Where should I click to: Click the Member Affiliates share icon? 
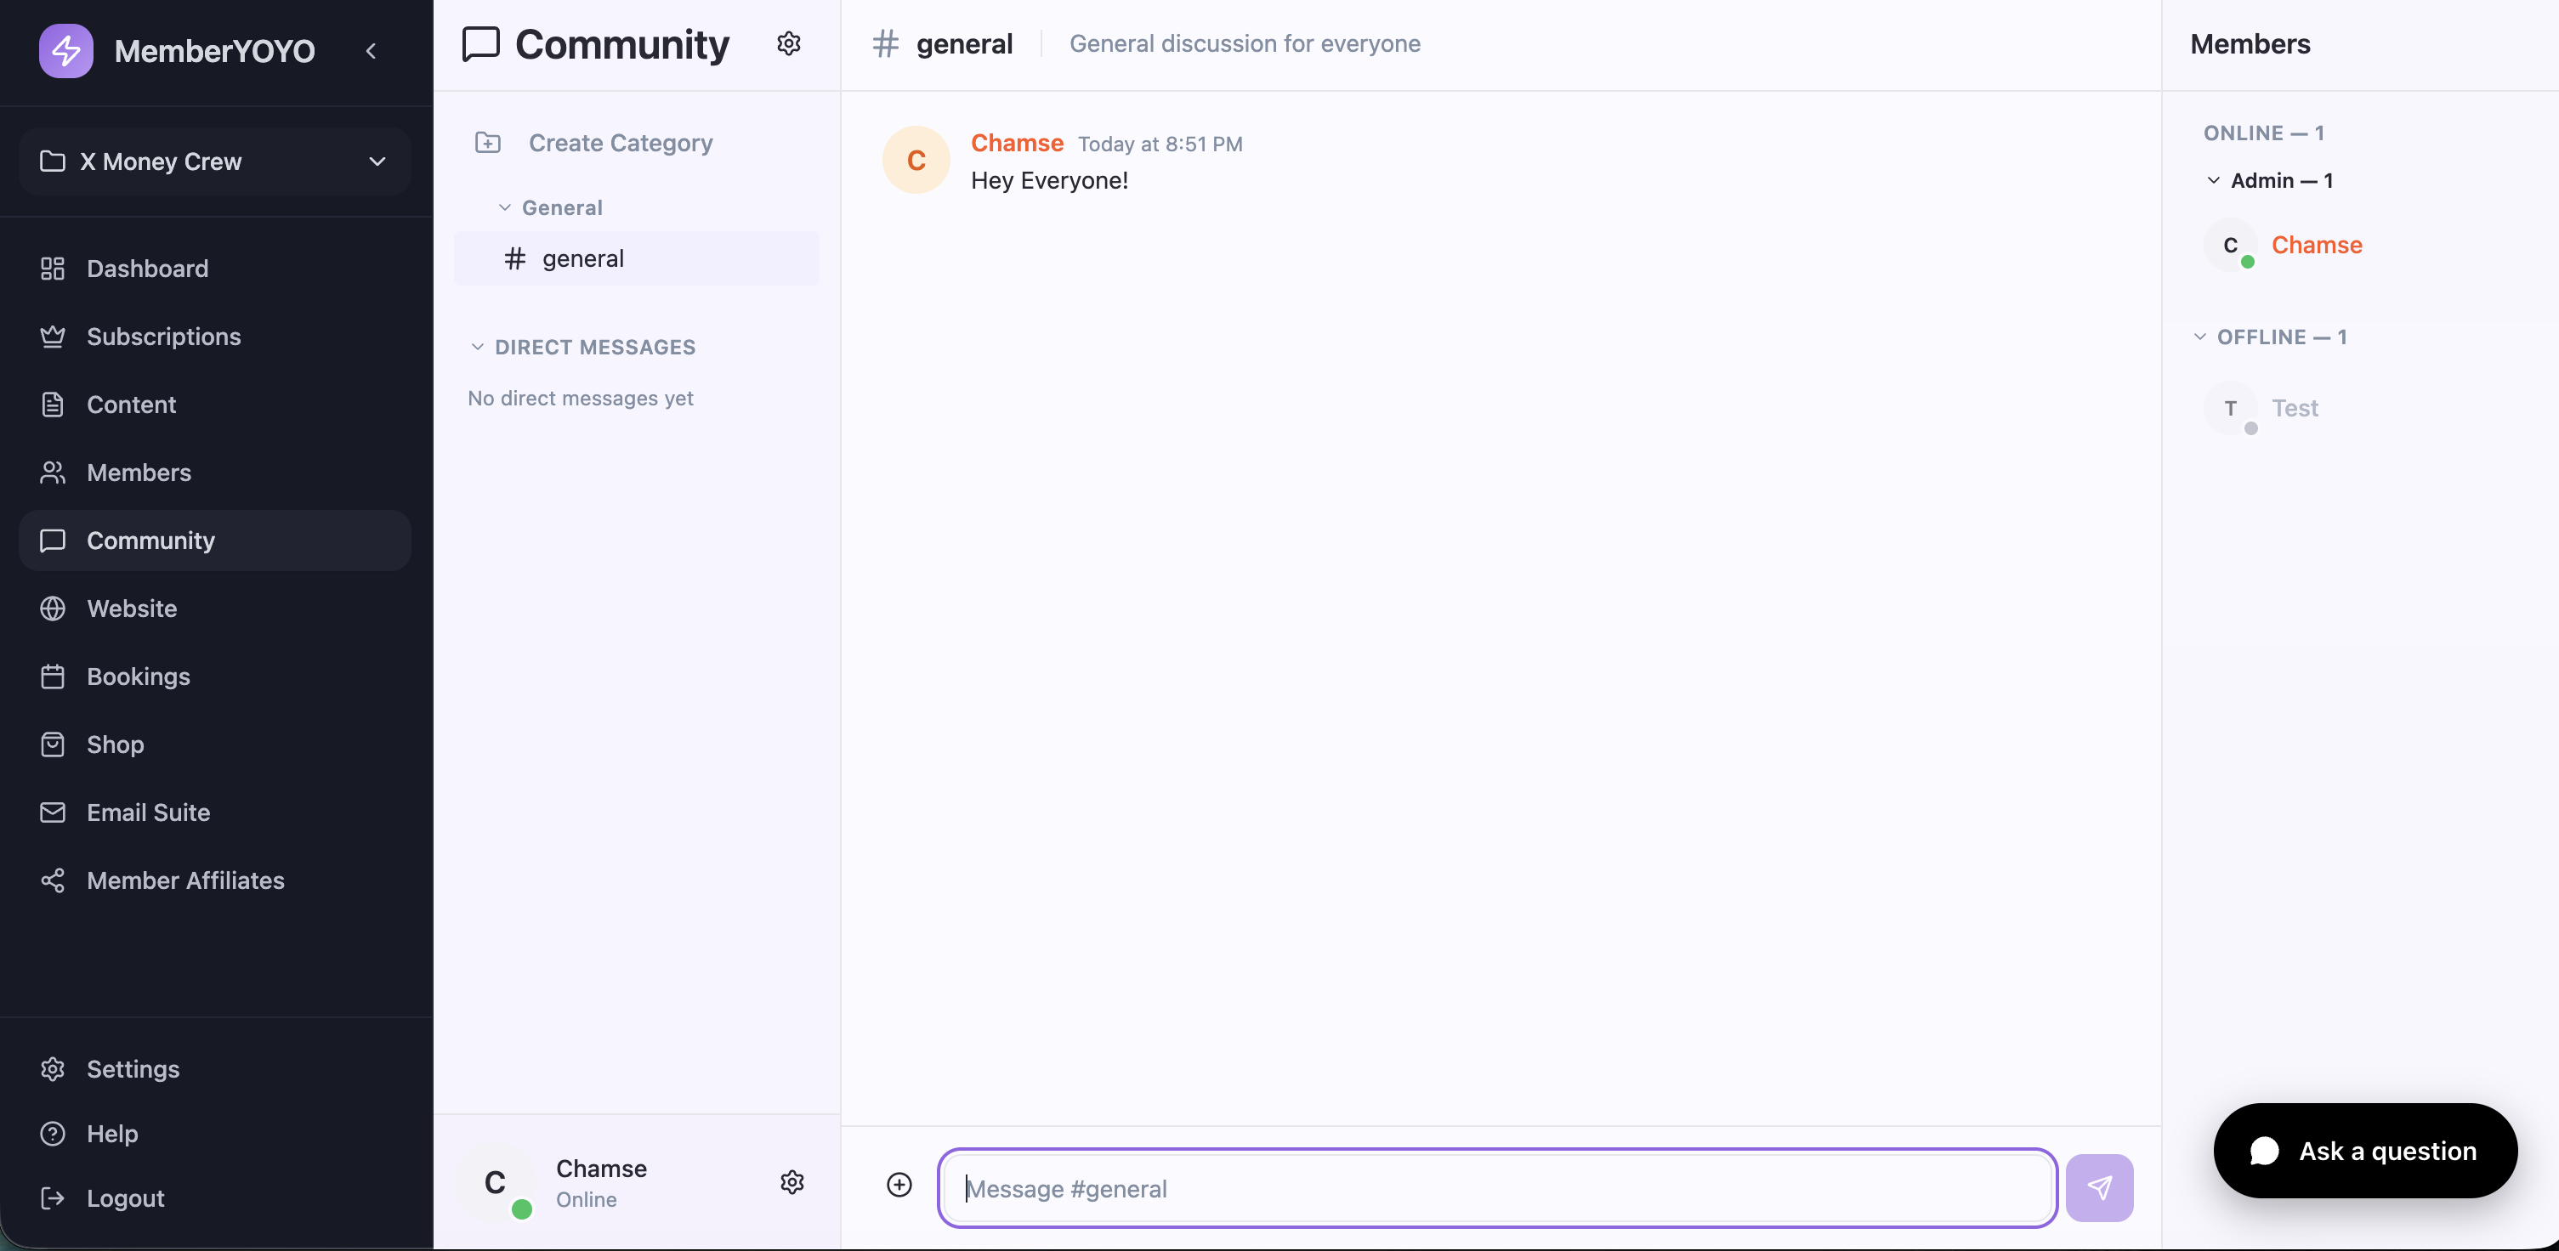[x=53, y=880]
